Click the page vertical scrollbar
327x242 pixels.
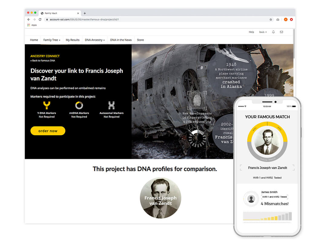(x=294, y=44)
